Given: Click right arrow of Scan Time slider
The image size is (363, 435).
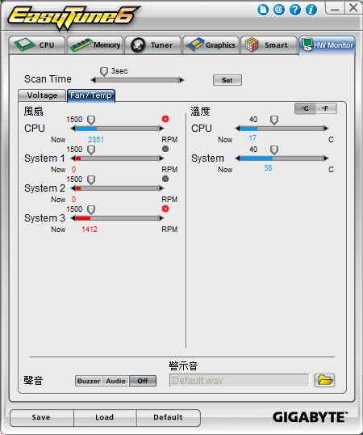Looking at the screenshot, I should pyautogui.click(x=181, y=80).
